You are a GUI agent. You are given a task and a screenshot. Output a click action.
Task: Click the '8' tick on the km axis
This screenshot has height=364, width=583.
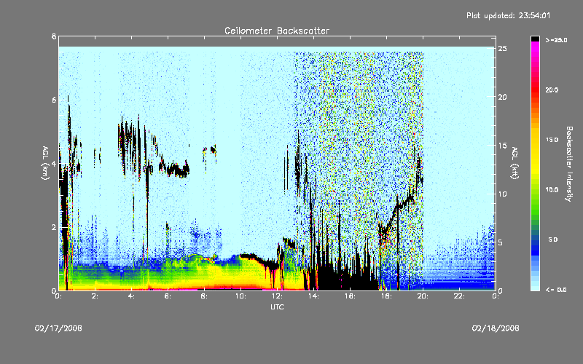tap(54, 36)
